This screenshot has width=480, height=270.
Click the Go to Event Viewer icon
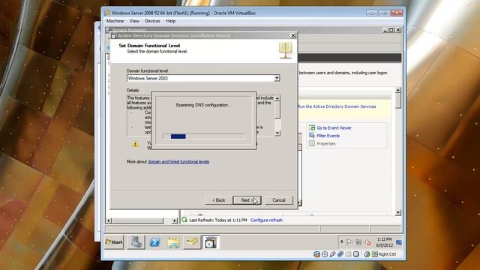(312, 127)
